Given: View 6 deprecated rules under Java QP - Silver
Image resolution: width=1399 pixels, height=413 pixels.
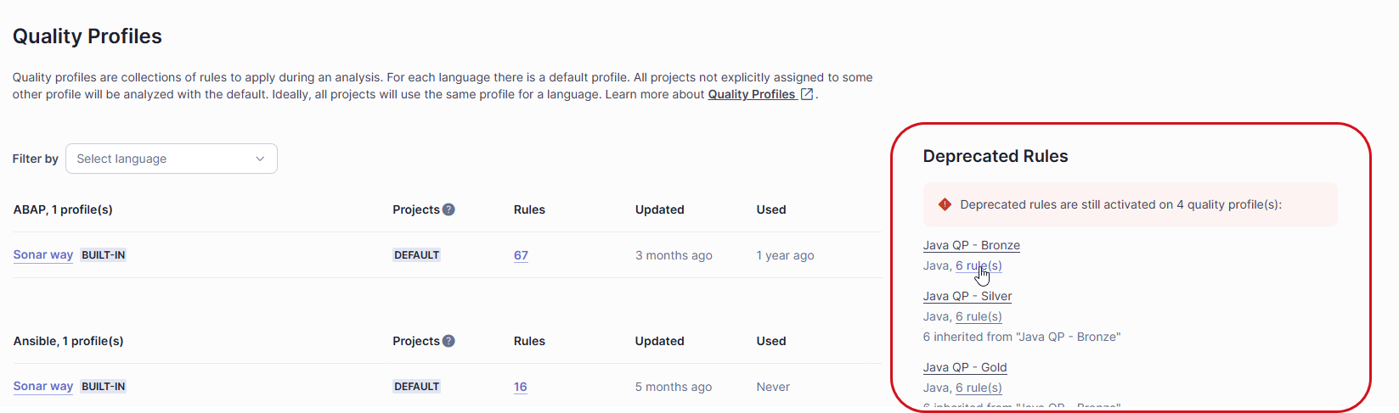Looking at the screenshot, I should click(x=979, y=316).
